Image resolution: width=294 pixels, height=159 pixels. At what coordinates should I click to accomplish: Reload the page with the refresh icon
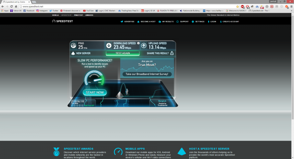click(11, 6)
